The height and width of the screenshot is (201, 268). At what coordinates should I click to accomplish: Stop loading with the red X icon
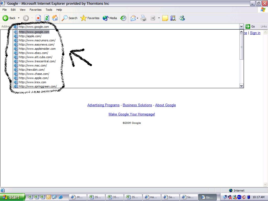38,18
